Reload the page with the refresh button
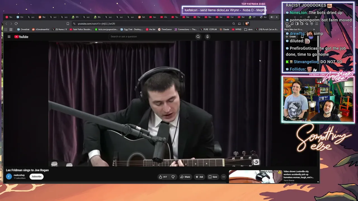Viewport: 358px width, 201px height. pyautogui.click(x=16, y=24)
